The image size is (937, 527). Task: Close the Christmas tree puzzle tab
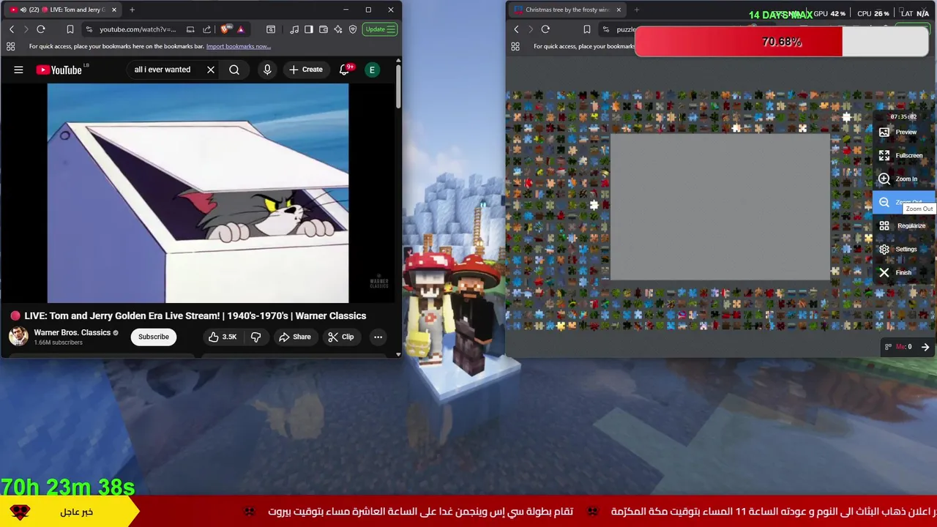point(619,10)
